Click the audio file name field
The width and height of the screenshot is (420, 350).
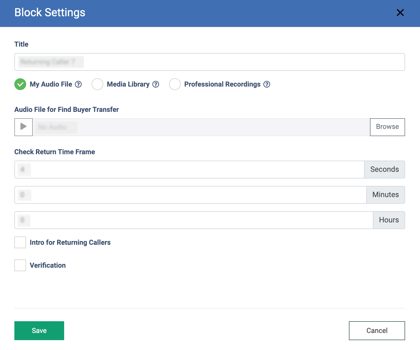(x=201, y=127)
